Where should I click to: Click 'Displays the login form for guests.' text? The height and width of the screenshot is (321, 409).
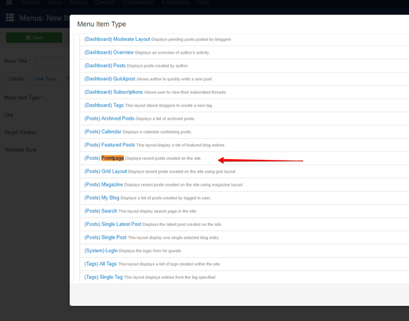[x=150, y=251]
